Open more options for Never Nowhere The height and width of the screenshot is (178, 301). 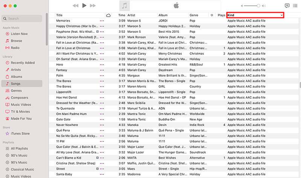(102, 125)
